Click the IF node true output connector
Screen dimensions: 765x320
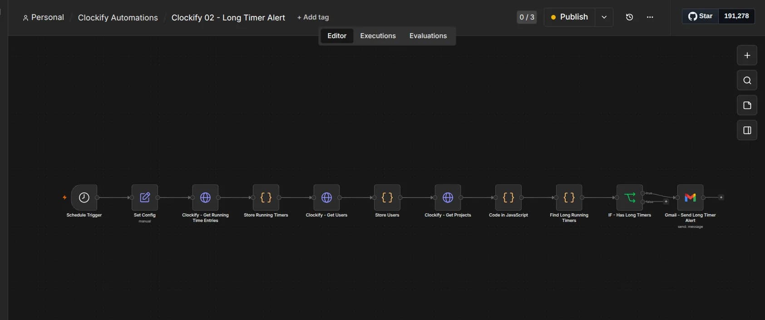643,193
